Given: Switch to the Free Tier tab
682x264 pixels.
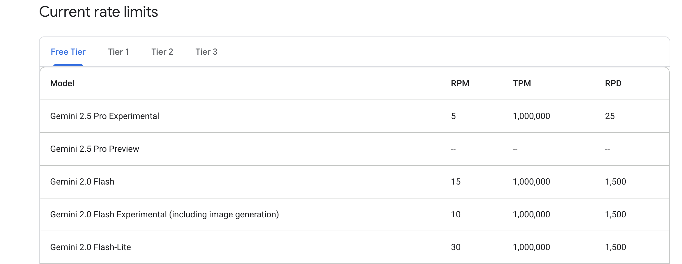Looking at the screenshot, I should coord(68,52).
